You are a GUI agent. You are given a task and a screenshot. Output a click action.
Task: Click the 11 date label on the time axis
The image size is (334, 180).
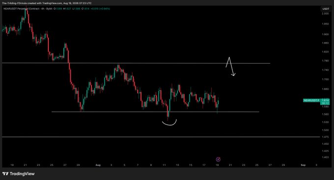(164, 165)
